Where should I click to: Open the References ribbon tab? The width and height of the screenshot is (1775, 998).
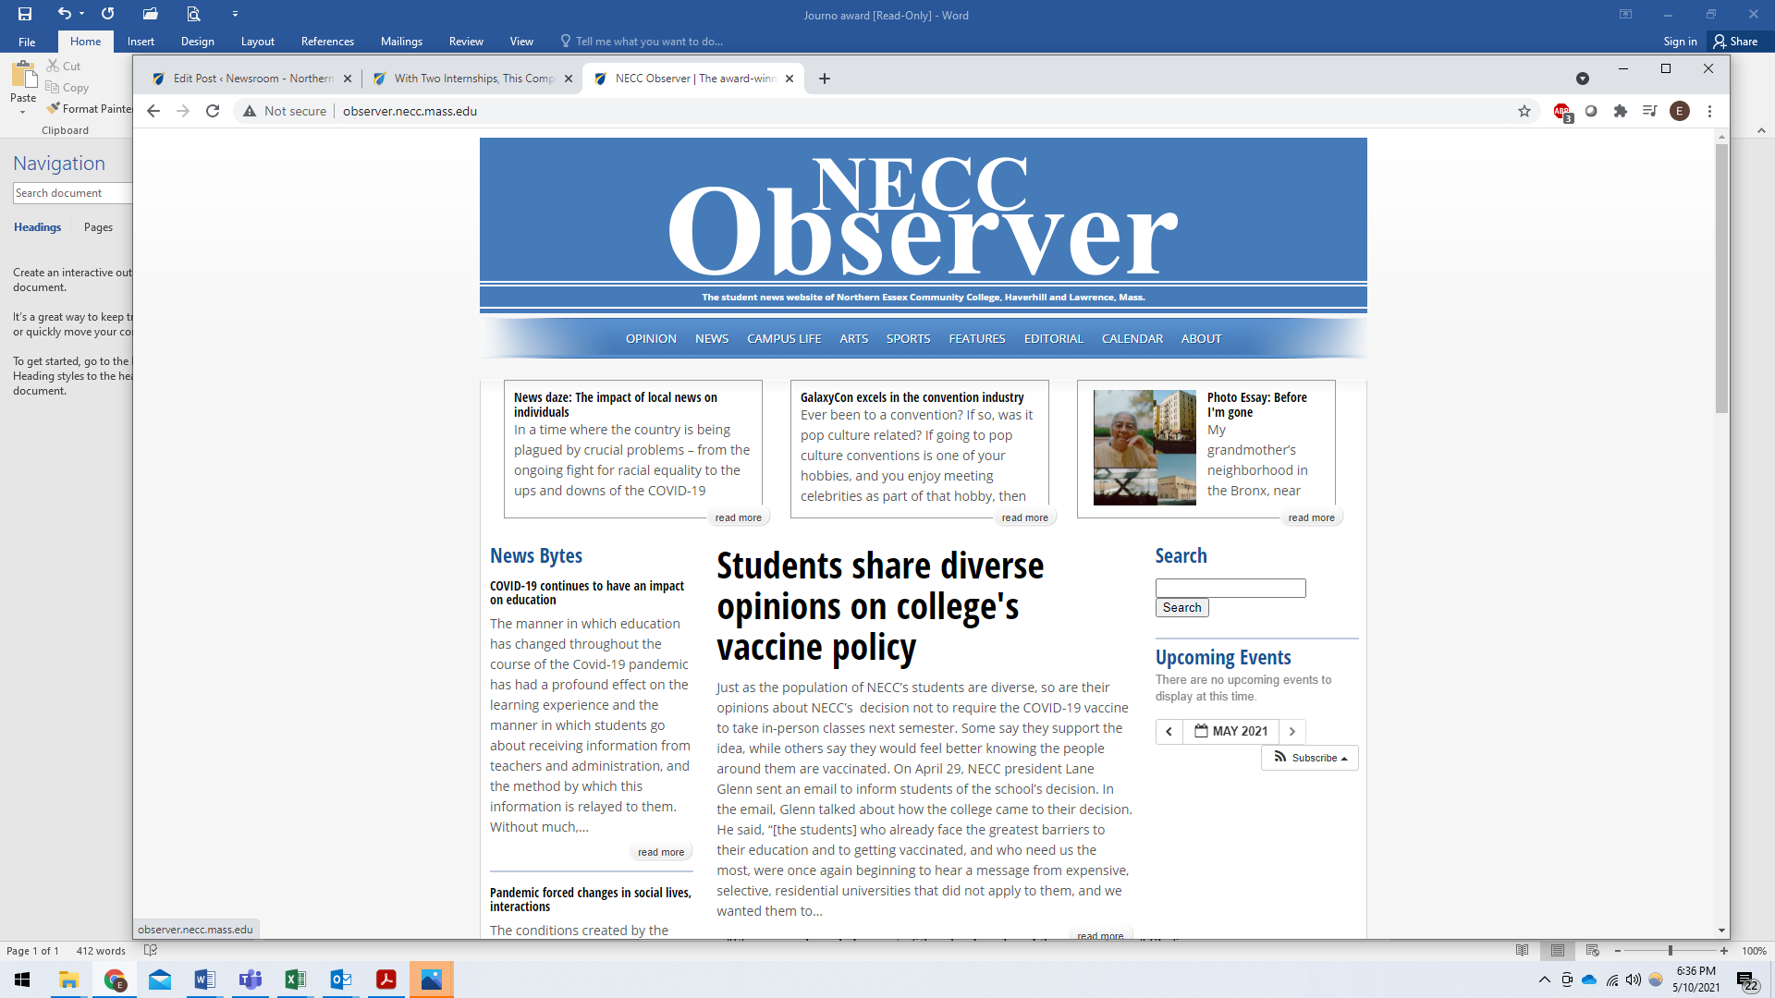point(327,42)
